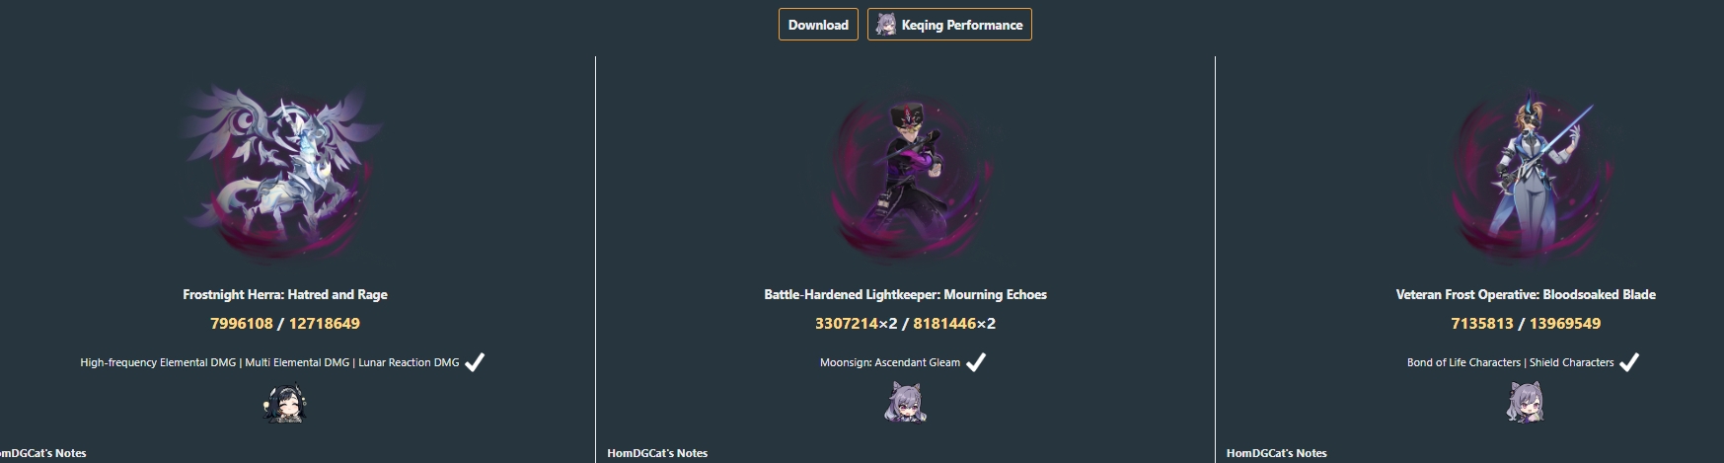Click the Keqing avatar under Battle-Hardened Lightkeeper
1724x463 pixels.
pos(905,403)
